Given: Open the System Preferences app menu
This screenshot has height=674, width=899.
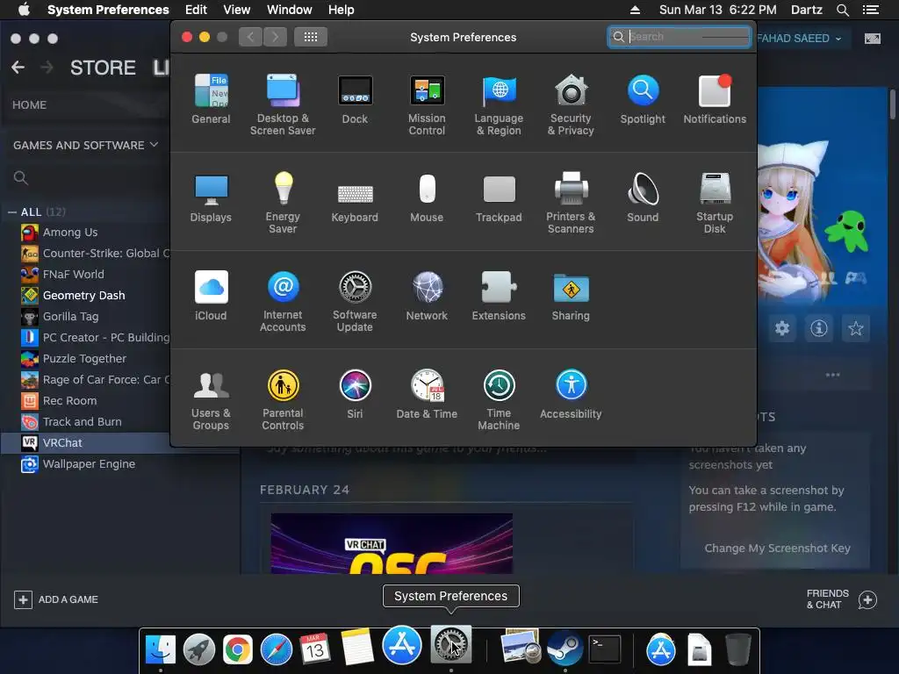Looking at the screenshot, I should [x=108, y=10].
